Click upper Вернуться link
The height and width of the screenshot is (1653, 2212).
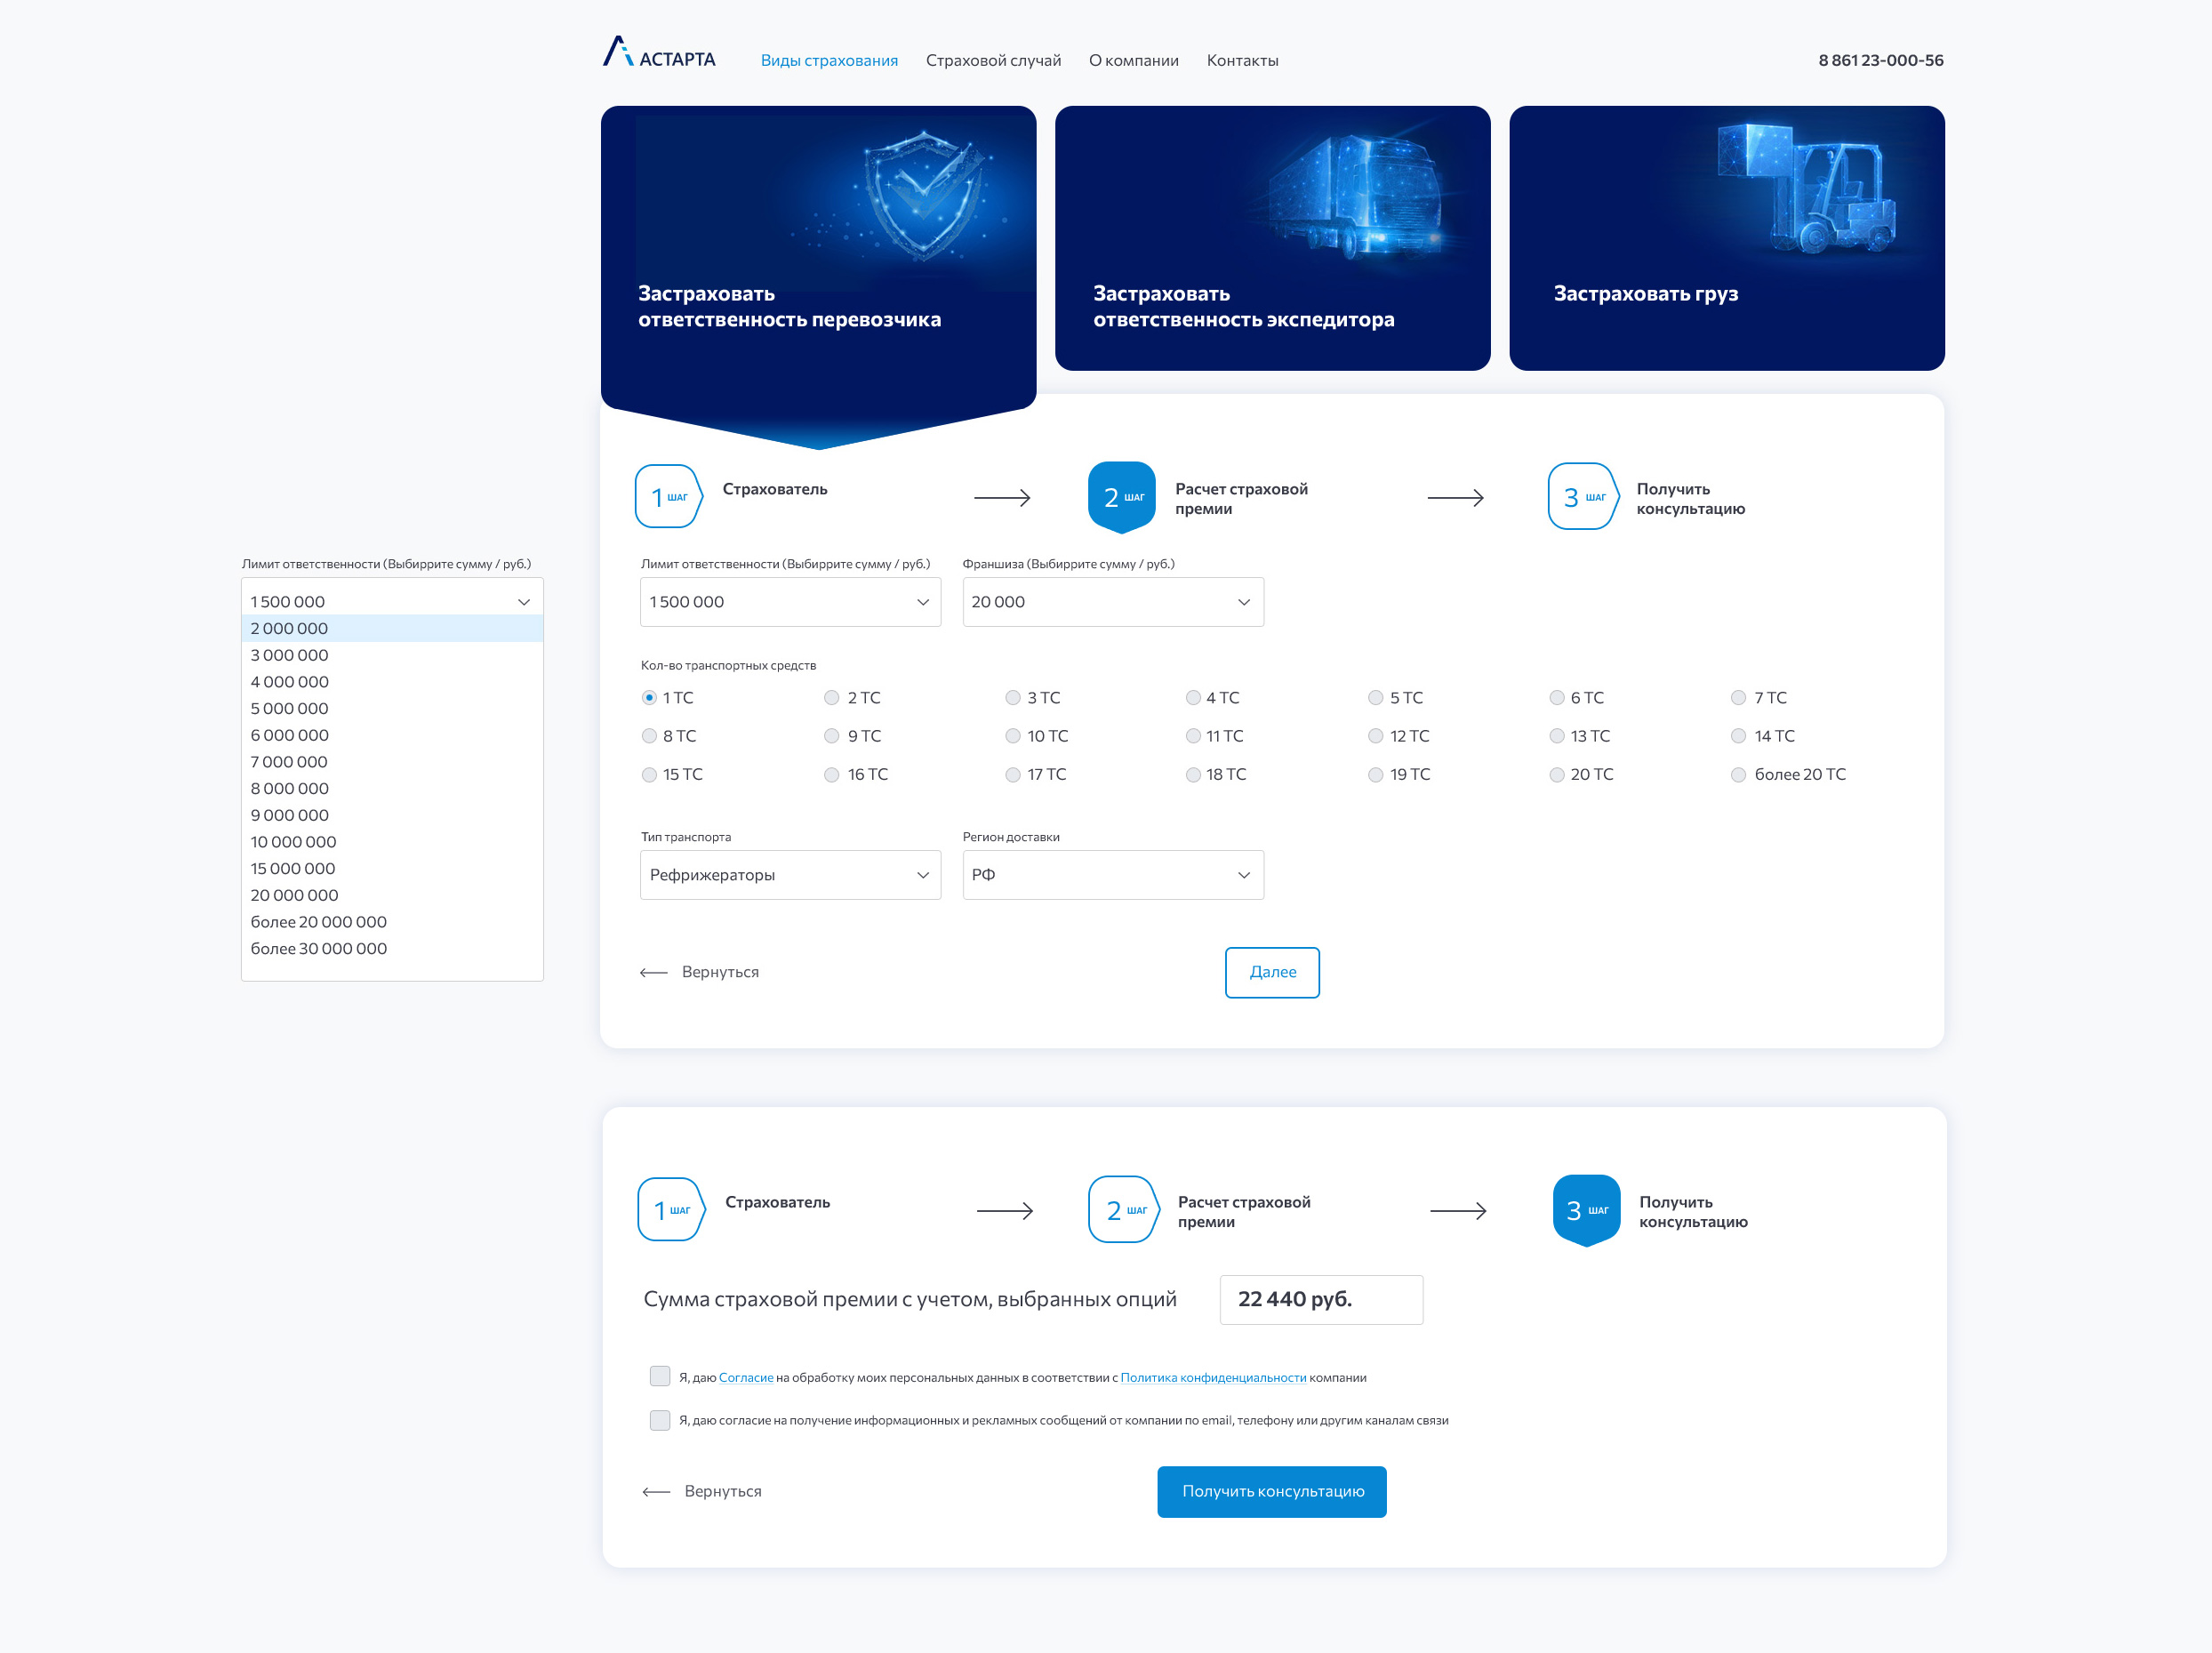tap(720, 972)
